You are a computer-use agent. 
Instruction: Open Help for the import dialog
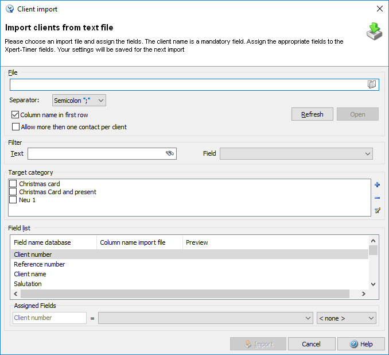point(361,344)
